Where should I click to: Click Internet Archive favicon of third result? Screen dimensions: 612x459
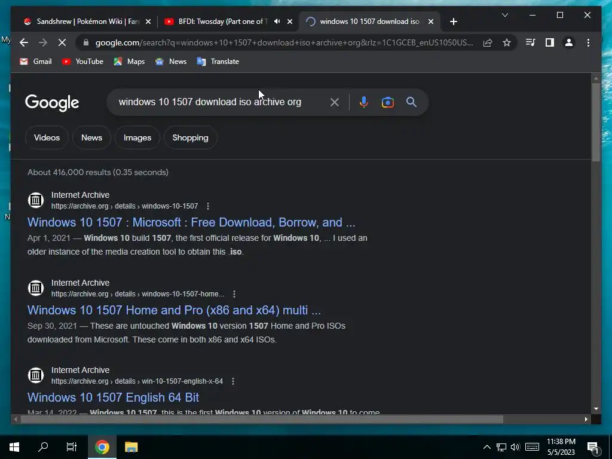[35, 375]
